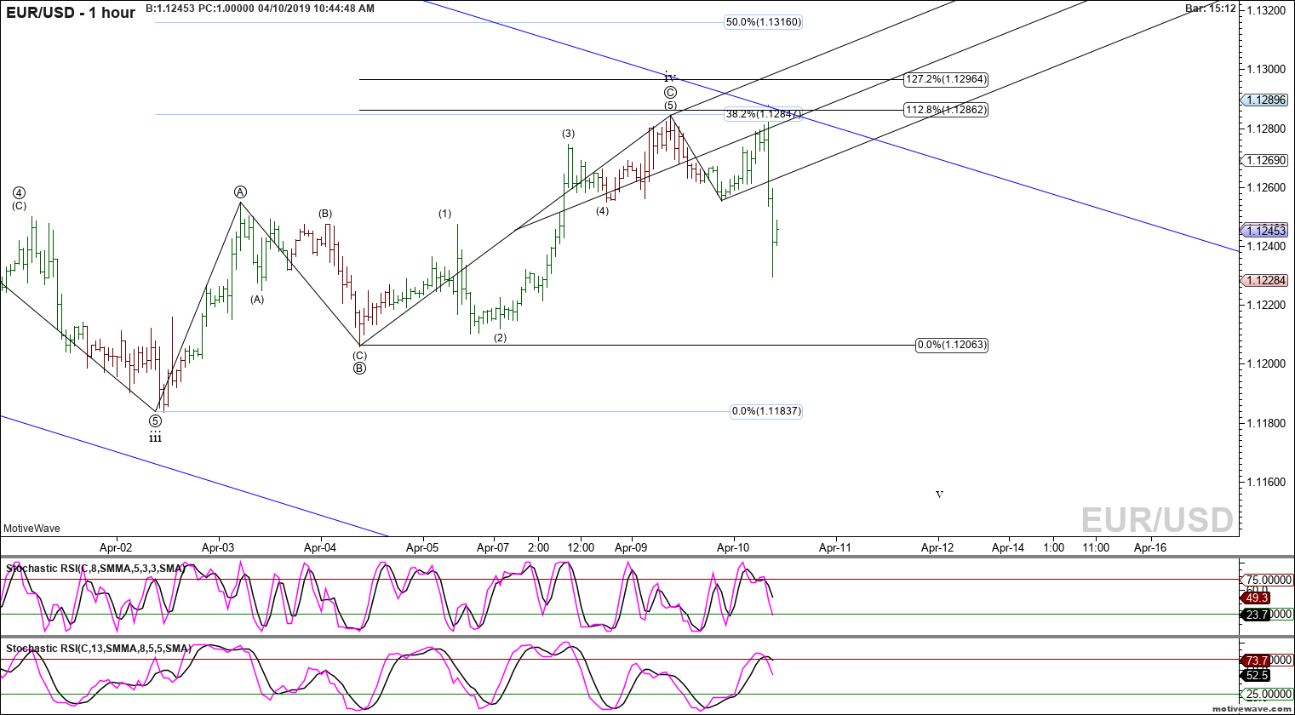
Task: Click the 0.0%(1.11837) level label
Action: [x=766, y=411]
